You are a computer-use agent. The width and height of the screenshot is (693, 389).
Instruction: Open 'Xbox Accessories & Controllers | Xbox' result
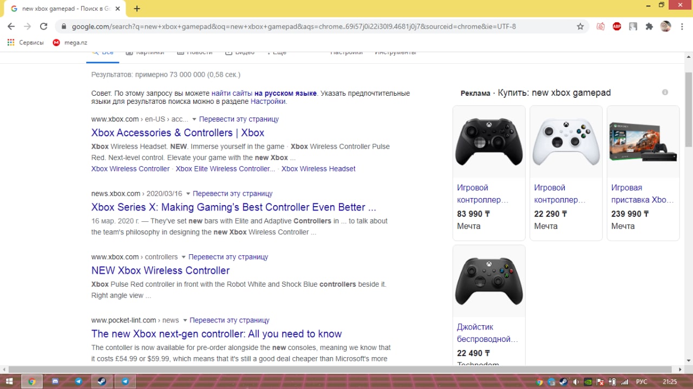pos(178,133)
